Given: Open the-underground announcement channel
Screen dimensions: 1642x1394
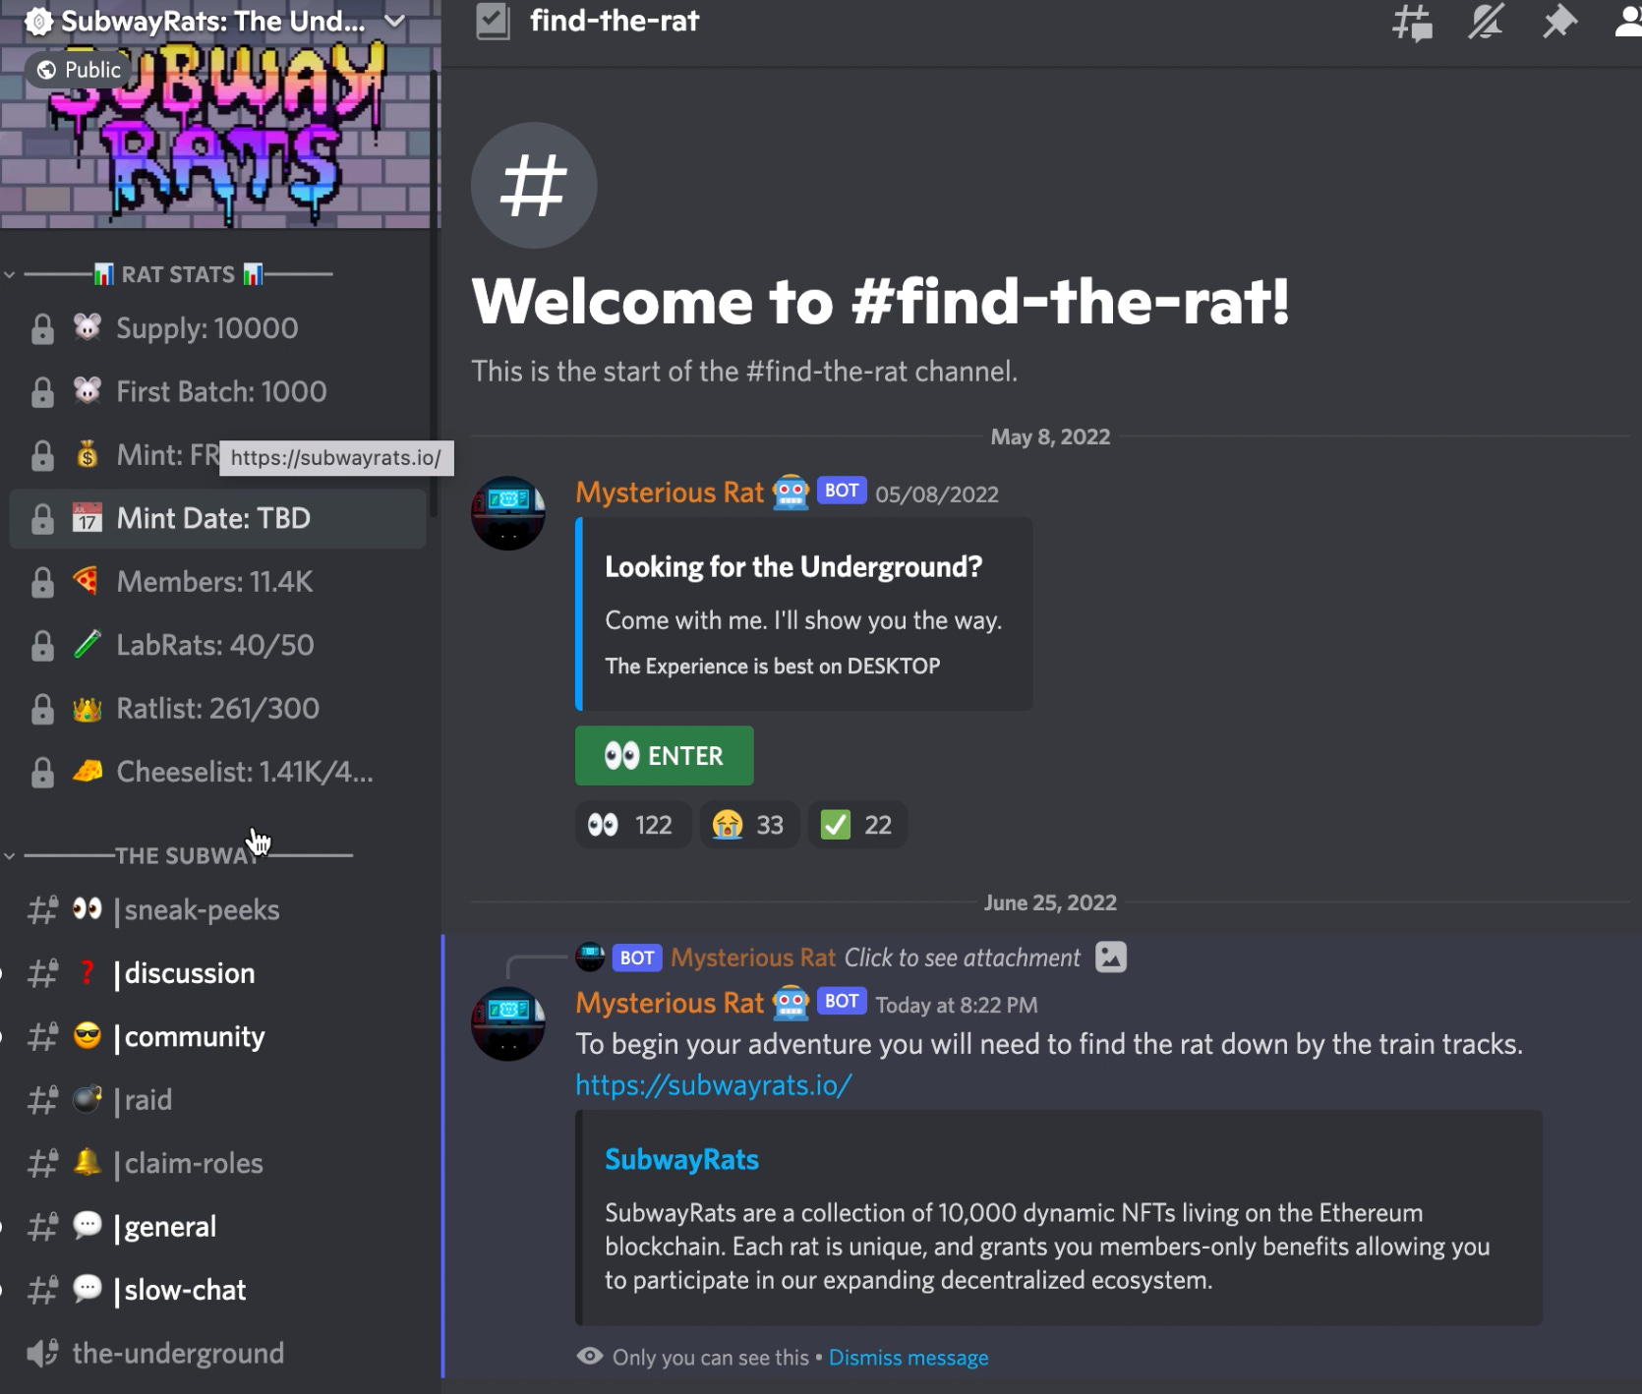Looking at the screenshot, I should (x=218, y=1354).
